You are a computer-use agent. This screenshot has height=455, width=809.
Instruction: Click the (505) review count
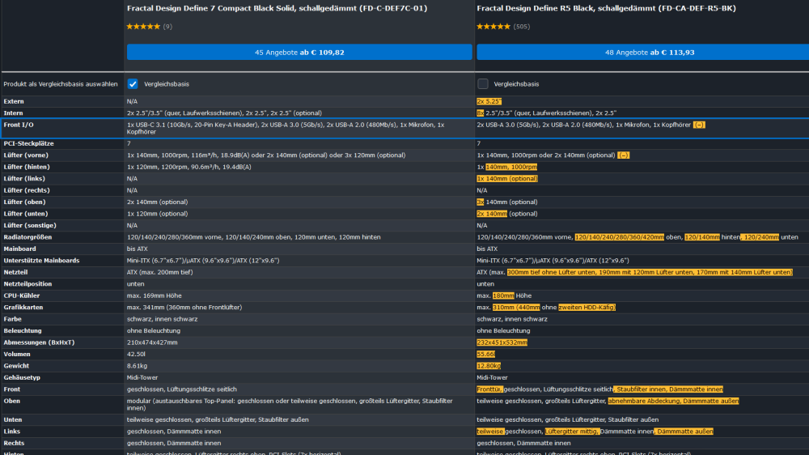[522, 27]
